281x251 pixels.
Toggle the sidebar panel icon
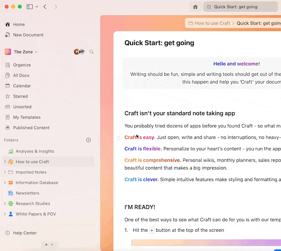coord(30,7)
